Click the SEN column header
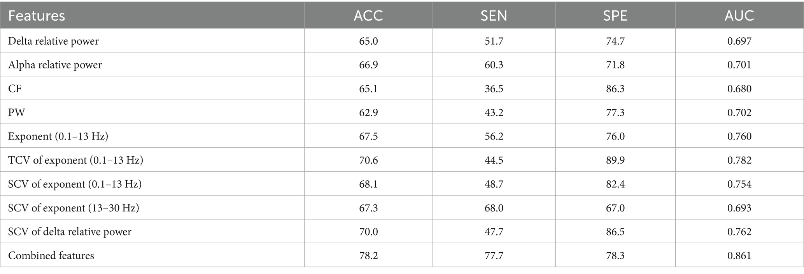Viewport: 804px width, 274px height. [494, 16]
